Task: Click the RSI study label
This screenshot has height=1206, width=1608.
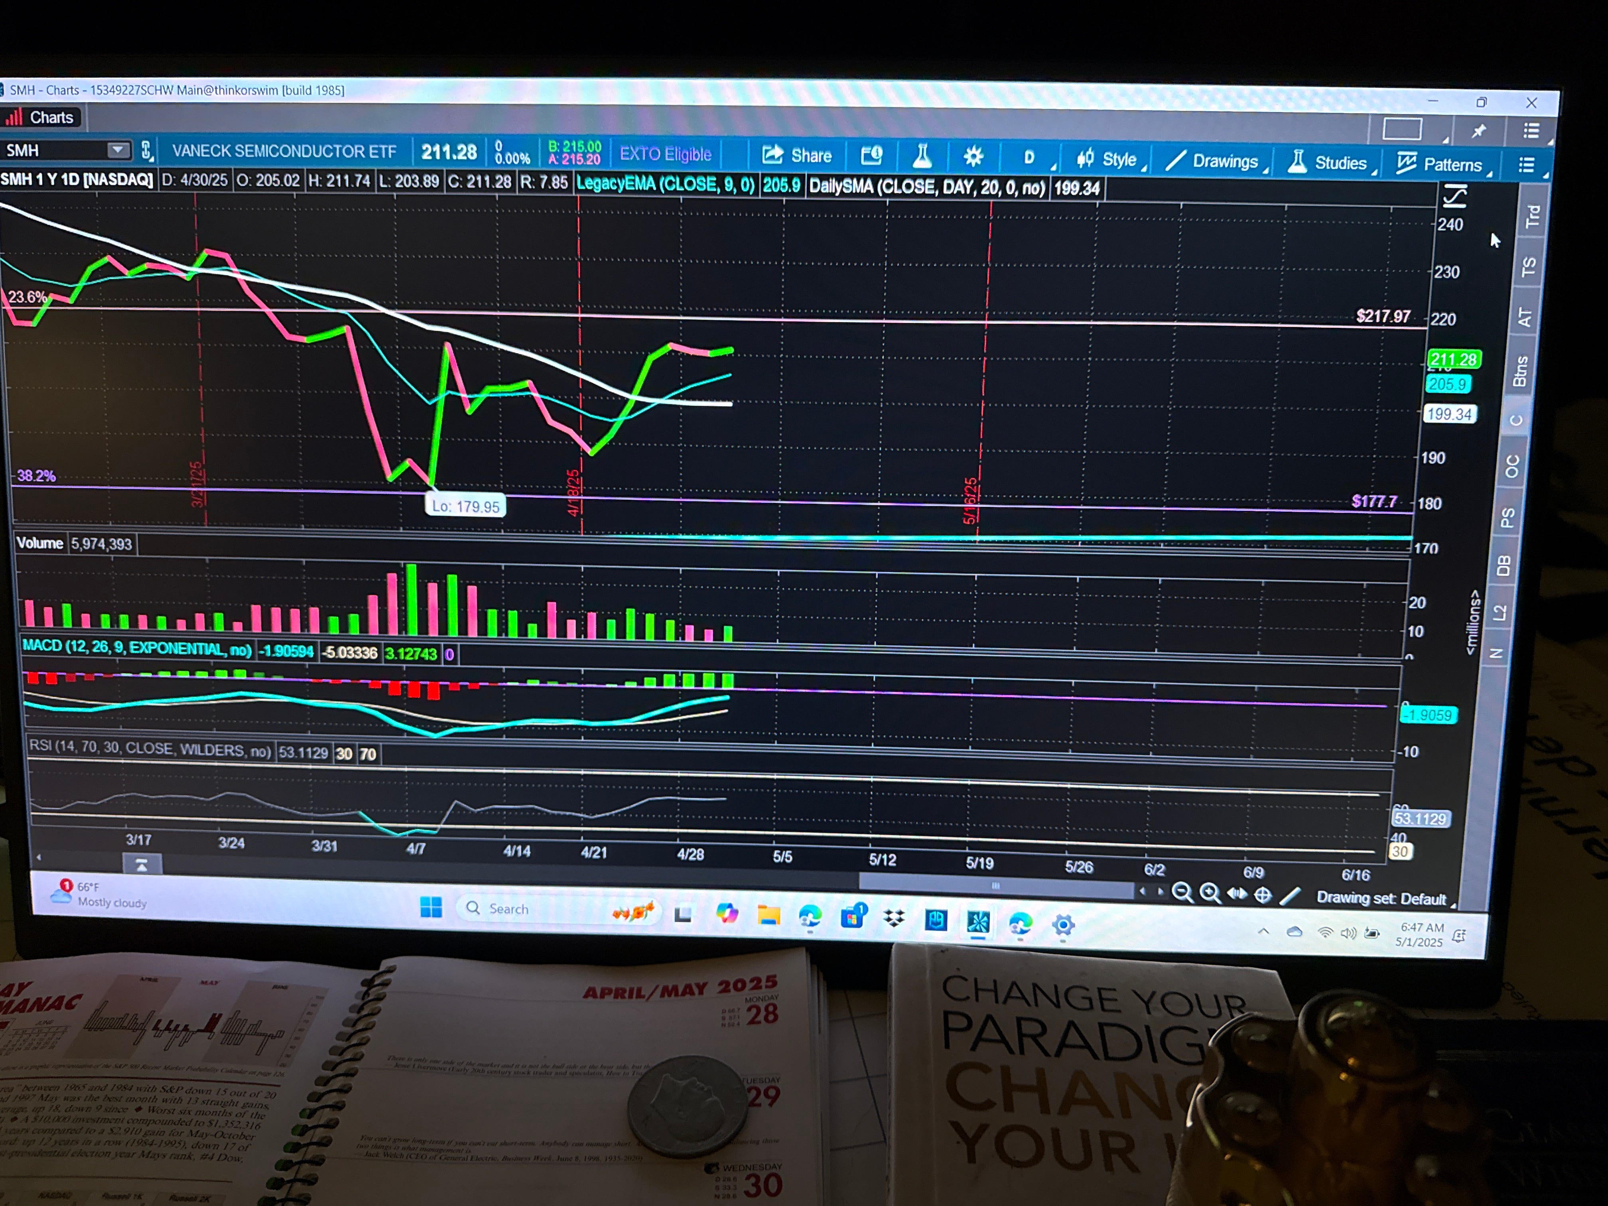Action: (150, 749)
